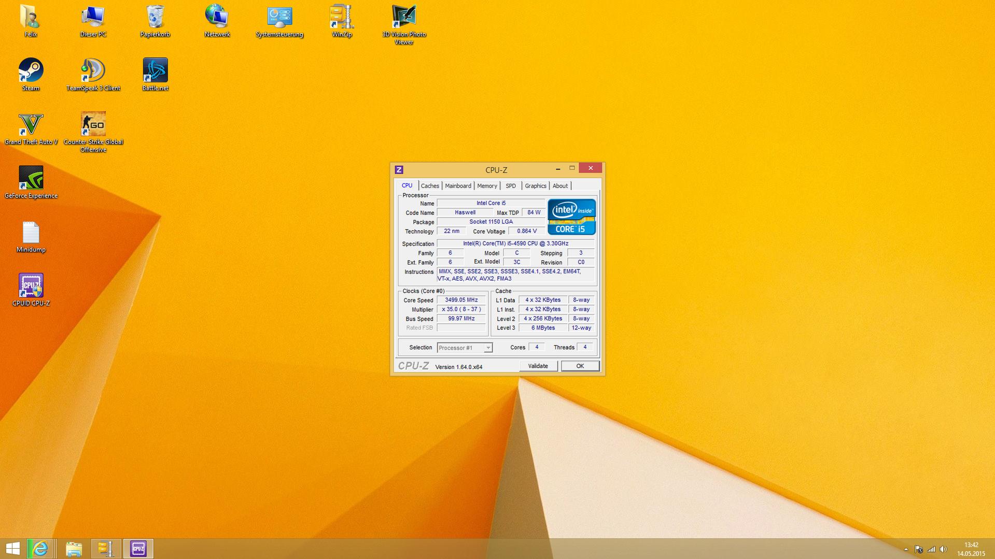Launch Steam from the desktop
995x559 pixels.
click(31, 75)
